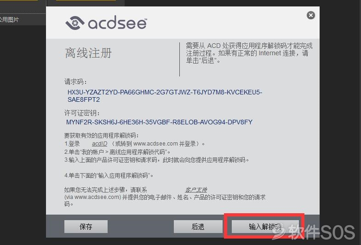Image resolution: width=361 pixels, height=245 pixels.
Task: Click the 许可证密钥 label
Action: 82,113
